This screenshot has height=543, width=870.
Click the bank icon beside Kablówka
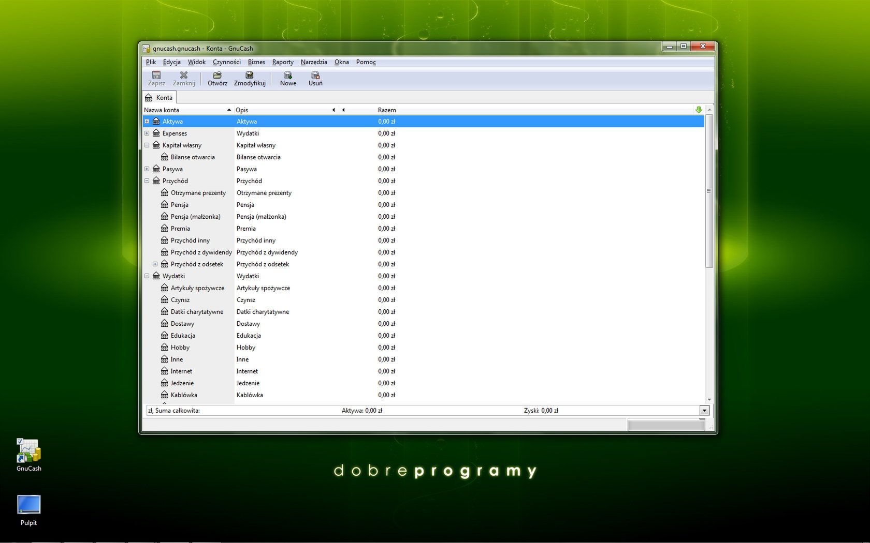point(164,395)
